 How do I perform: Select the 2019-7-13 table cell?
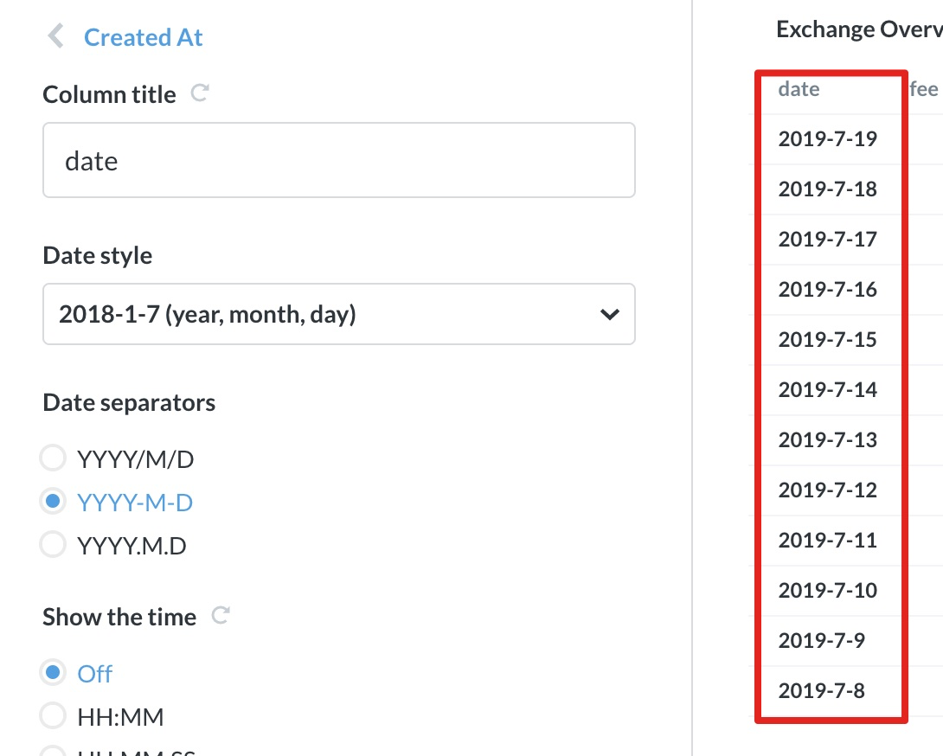pos(828,439)
